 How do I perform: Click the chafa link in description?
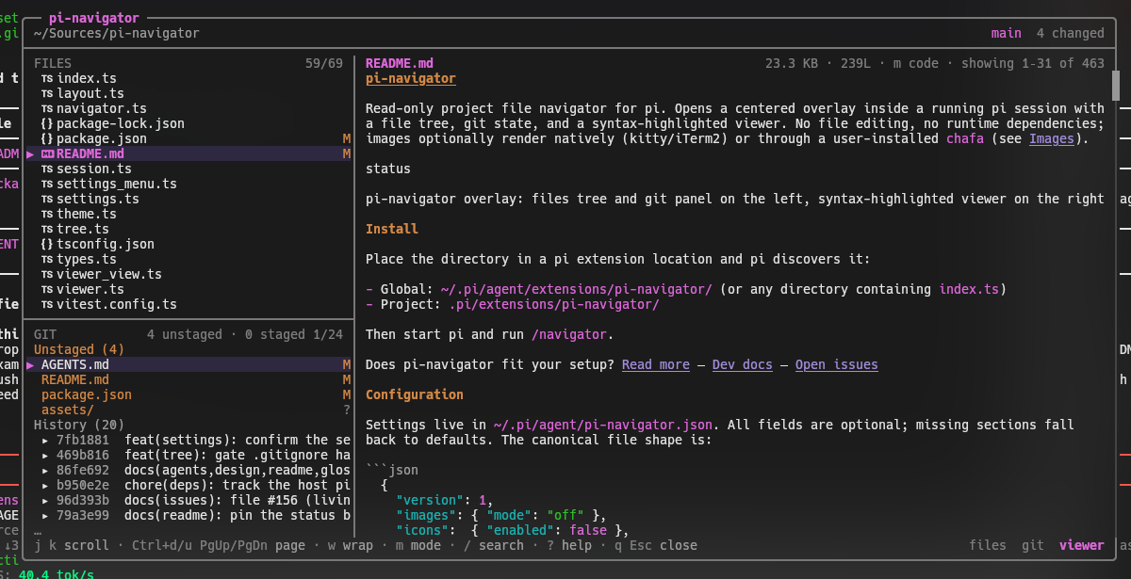pos(965,139)
